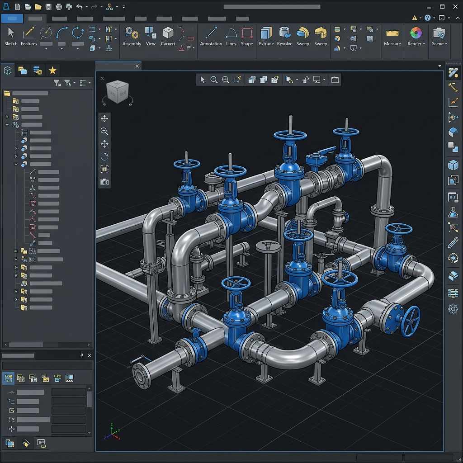The height and width of the screenshot is (463, 463).
Task: Open the Features pencil tool
Action: (x=28, y=37)
